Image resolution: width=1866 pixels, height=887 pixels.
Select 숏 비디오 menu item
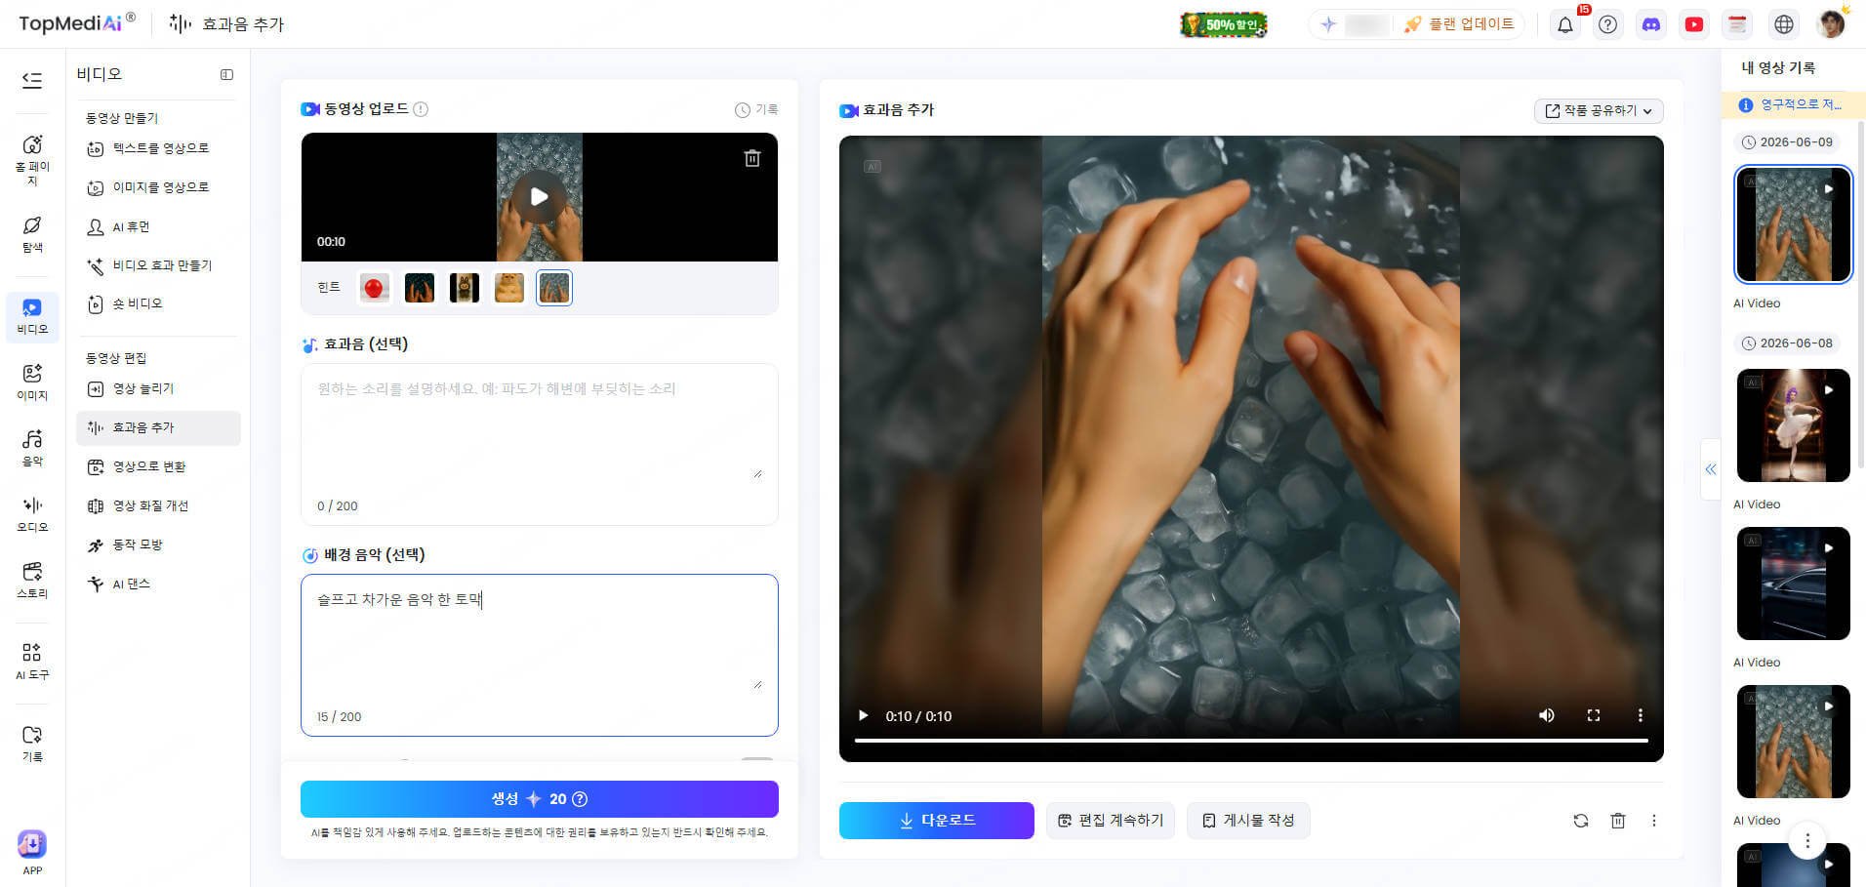pos(159,303)
